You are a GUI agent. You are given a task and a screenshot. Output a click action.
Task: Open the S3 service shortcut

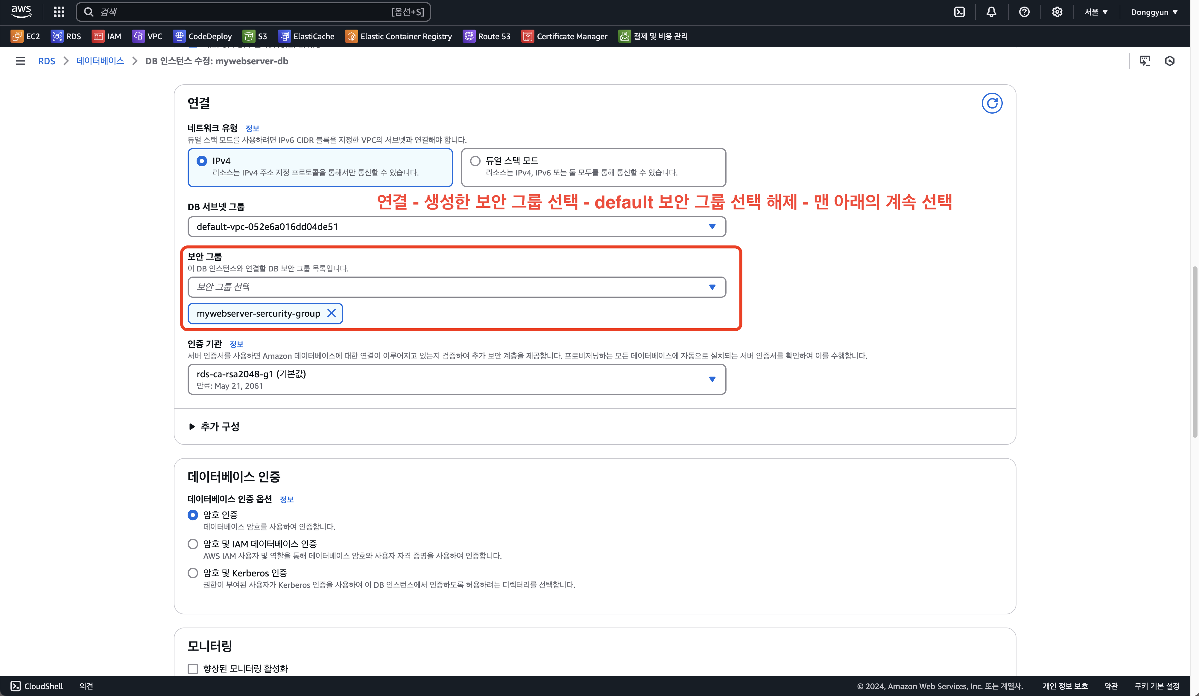click(x=255, y=36)
